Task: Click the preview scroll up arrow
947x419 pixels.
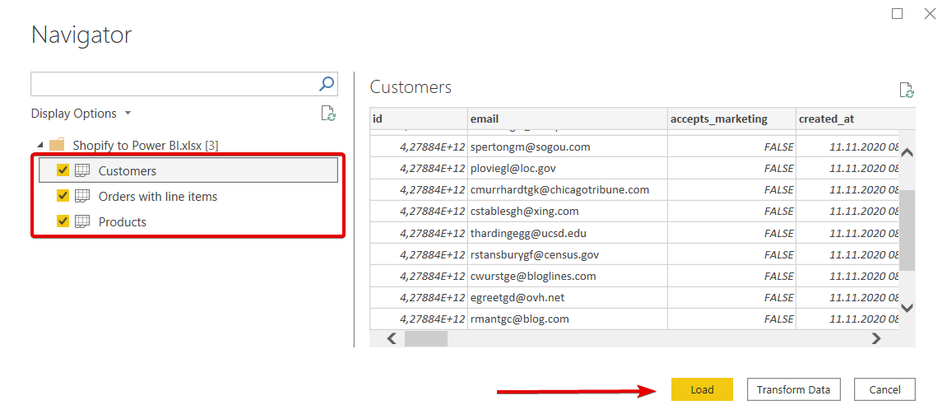Action: [907, 153]
